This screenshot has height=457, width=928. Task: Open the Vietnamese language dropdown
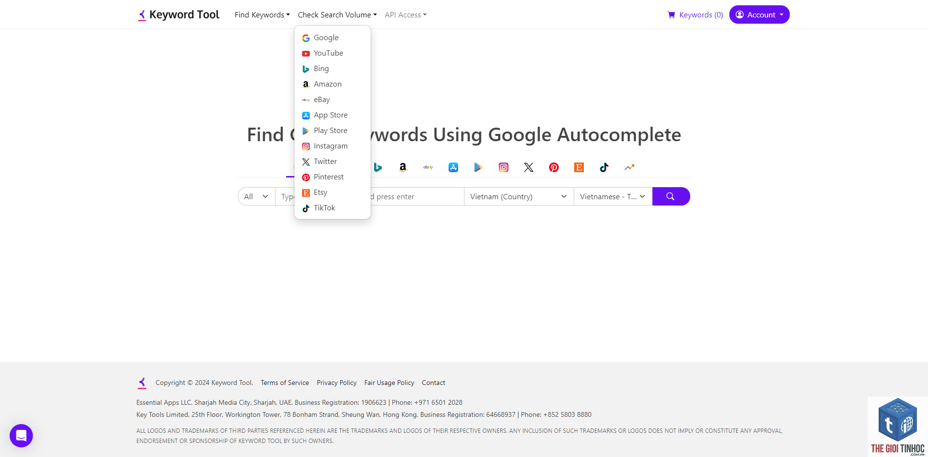613,196
